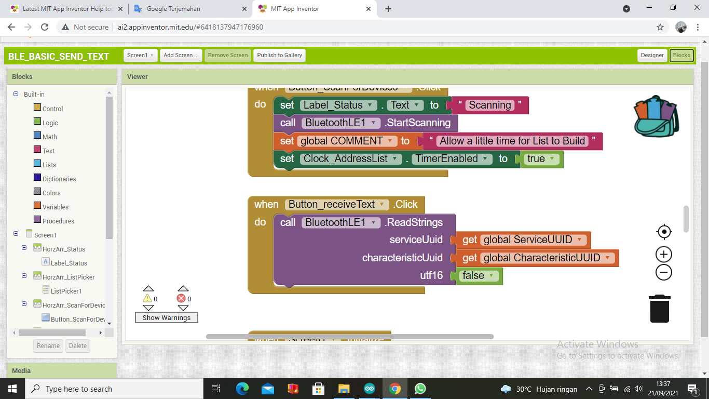Click the red error circle icon
Screen dimensions: 709x399
click(181, 299)
